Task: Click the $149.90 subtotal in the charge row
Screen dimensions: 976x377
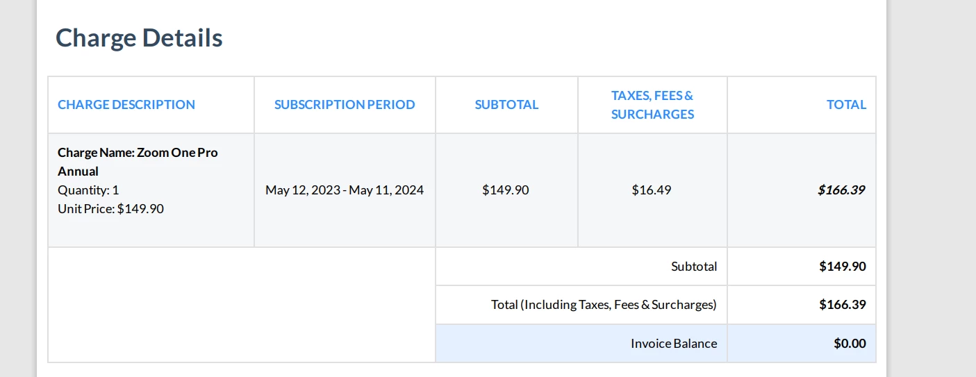Action: click(506, 190)
